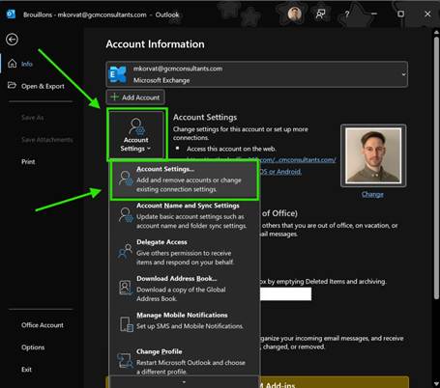Click the dropdown menu's bottom scroll arrow

[x=184, y=382]
